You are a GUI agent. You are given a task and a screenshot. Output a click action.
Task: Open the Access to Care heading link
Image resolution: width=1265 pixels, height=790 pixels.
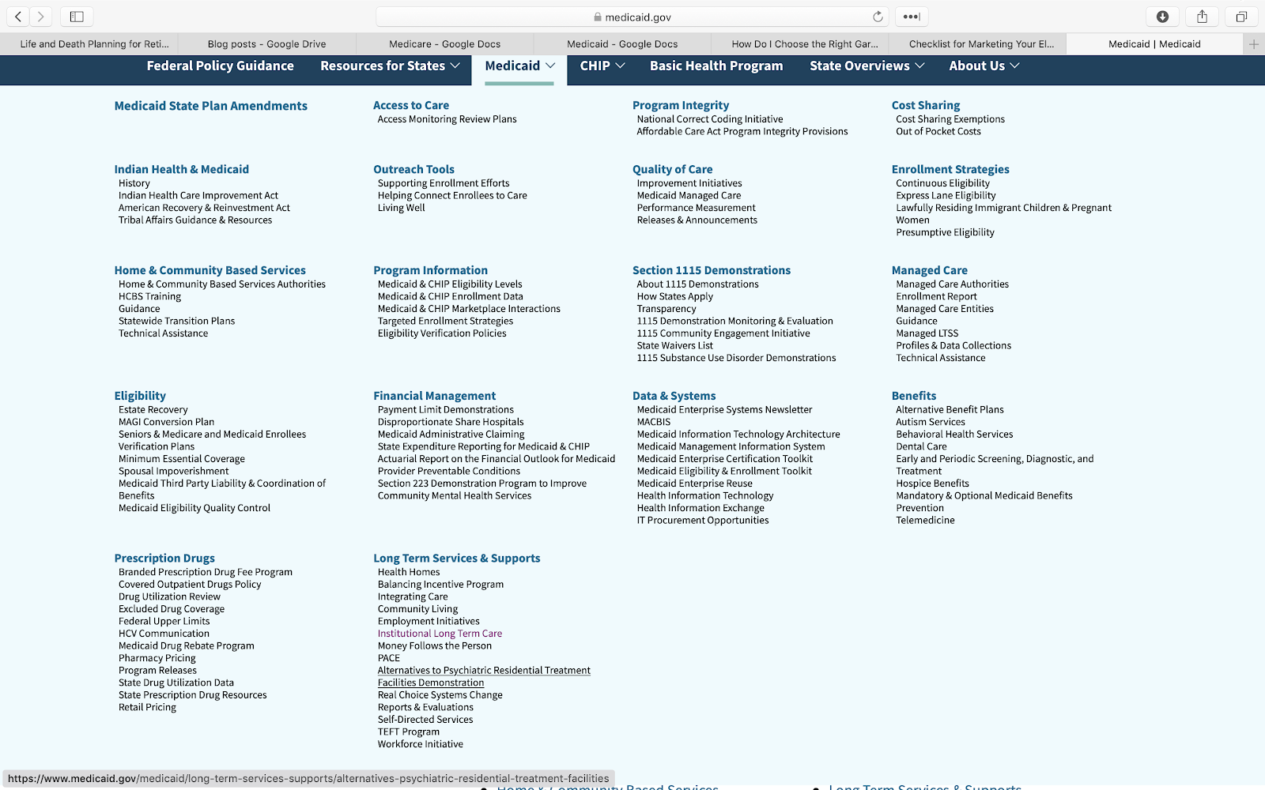[411, 105]
